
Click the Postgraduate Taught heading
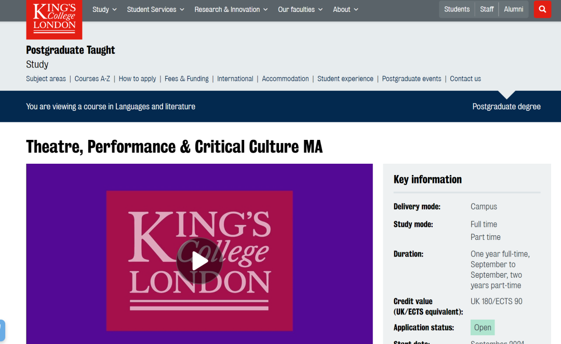71,50
